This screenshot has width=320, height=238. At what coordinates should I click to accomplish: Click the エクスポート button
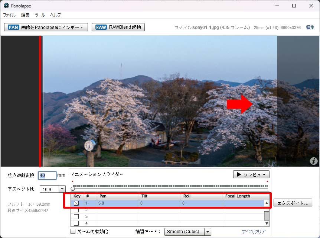(293, 203)
